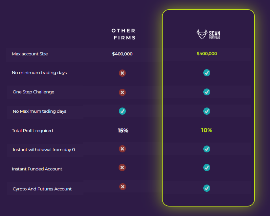Screen dimensions: 270x216
Task: Click the white $400,000 Other Firms value
Action: 122,54
